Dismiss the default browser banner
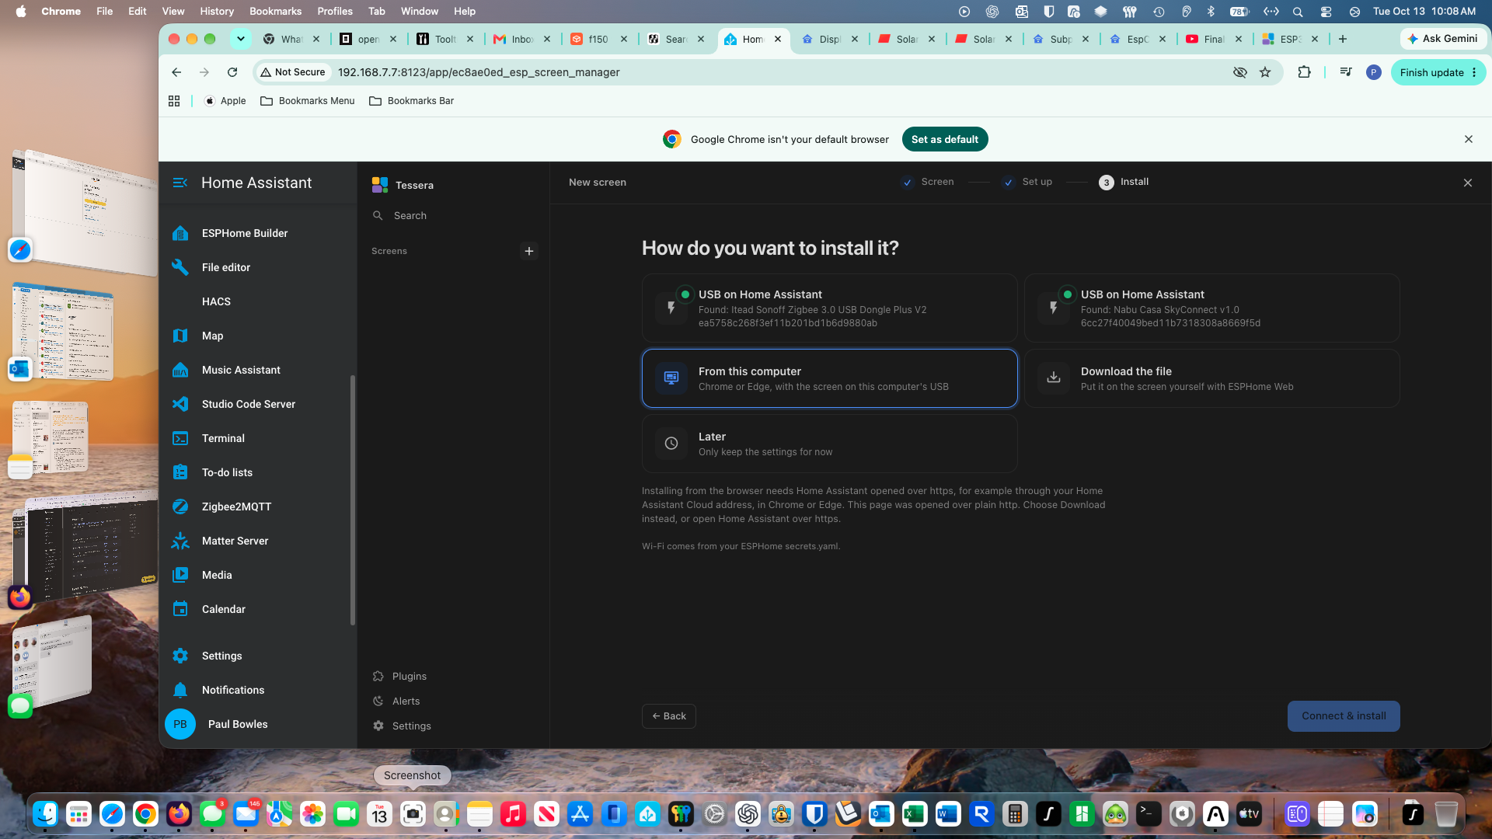 [x=1469, y=139]
